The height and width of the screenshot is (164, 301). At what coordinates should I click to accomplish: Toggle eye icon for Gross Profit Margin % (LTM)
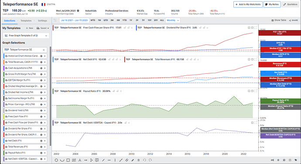point(6,74)
